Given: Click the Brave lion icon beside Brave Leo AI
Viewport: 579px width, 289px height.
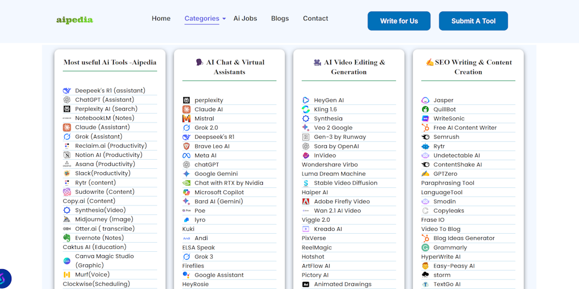Looking at the screenshot, I should tap(187, 146).
